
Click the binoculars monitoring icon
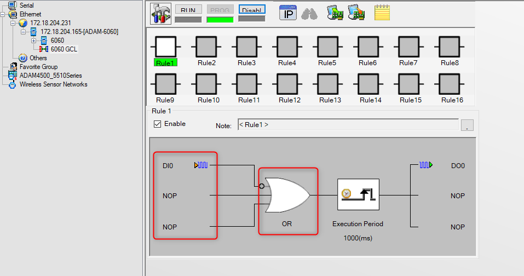pyautogui.click(x=309, y=14)
